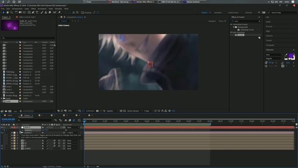The width and height of the screenshot is (298, 168).
Task: Switch to Comp 2 timeline tab
Action: point(27,115)
